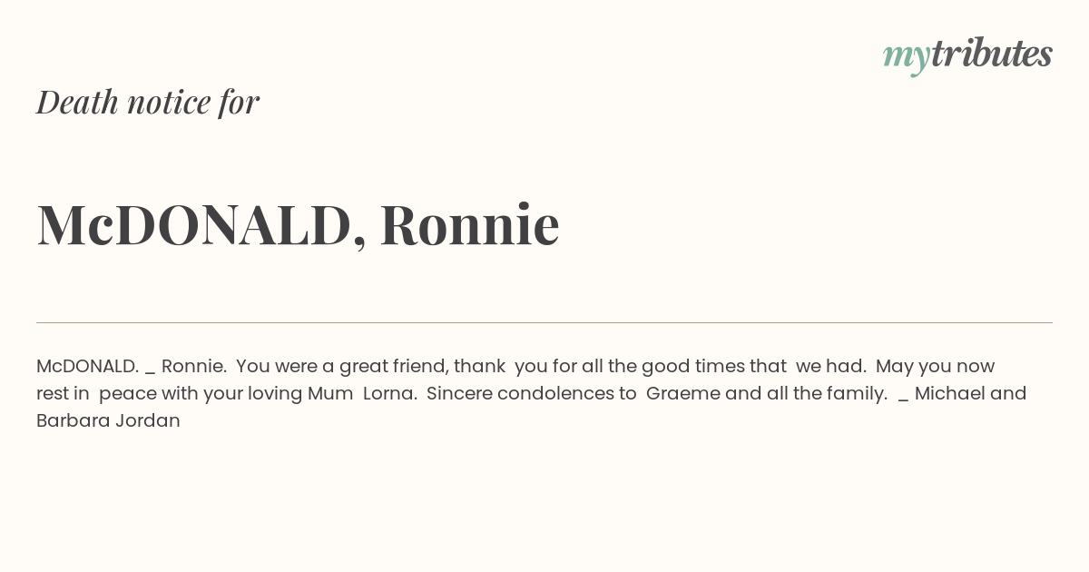Click the word 'Death' in the italic heading
This screenshot has width=1089, height=572.
[77, 102]
